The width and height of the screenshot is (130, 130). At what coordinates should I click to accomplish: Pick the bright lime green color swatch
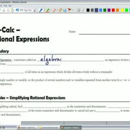pyautogui.click(x=127, y=10)
